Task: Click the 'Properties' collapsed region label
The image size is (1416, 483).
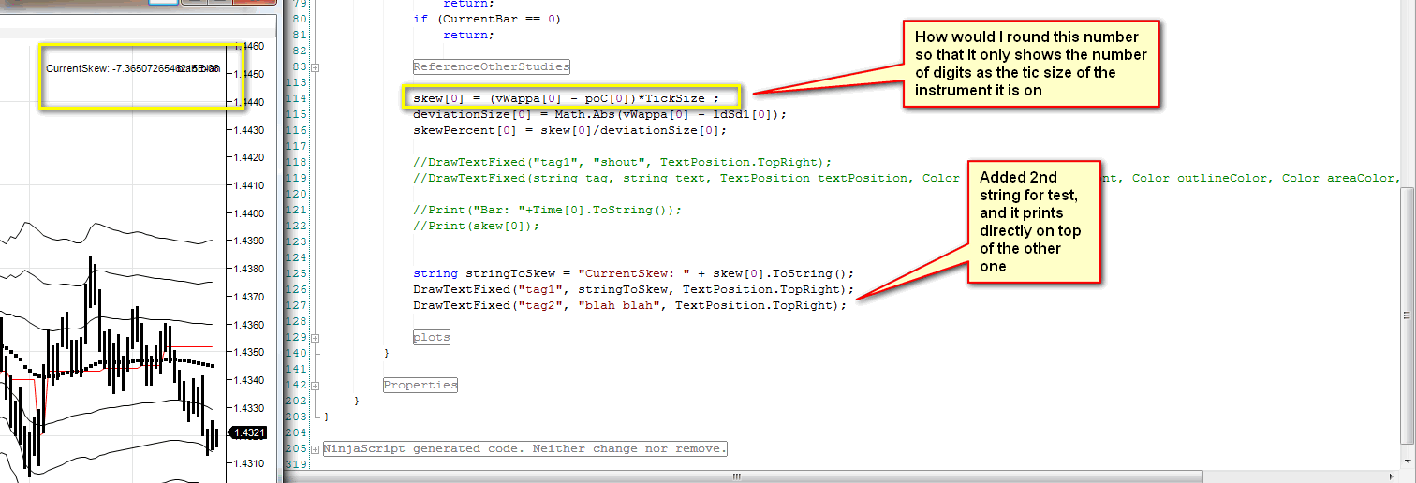Action: (x=420, y=385)
